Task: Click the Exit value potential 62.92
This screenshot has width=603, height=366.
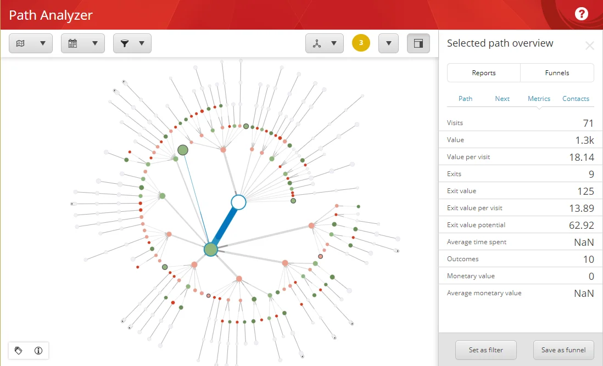Action: [582, 225]
